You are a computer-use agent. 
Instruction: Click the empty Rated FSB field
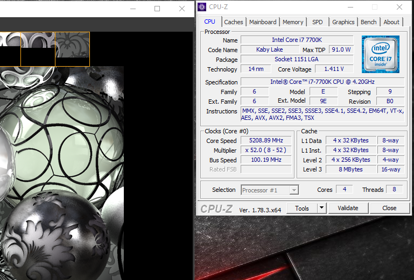[266, 169]
